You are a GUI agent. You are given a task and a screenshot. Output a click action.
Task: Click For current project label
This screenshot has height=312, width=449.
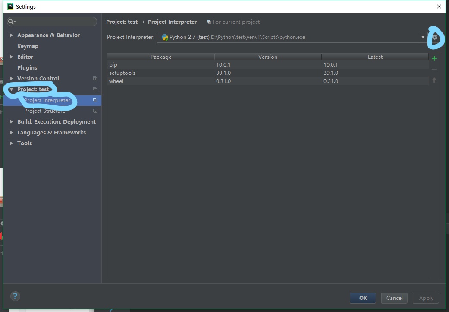click(x=236, y=22)
